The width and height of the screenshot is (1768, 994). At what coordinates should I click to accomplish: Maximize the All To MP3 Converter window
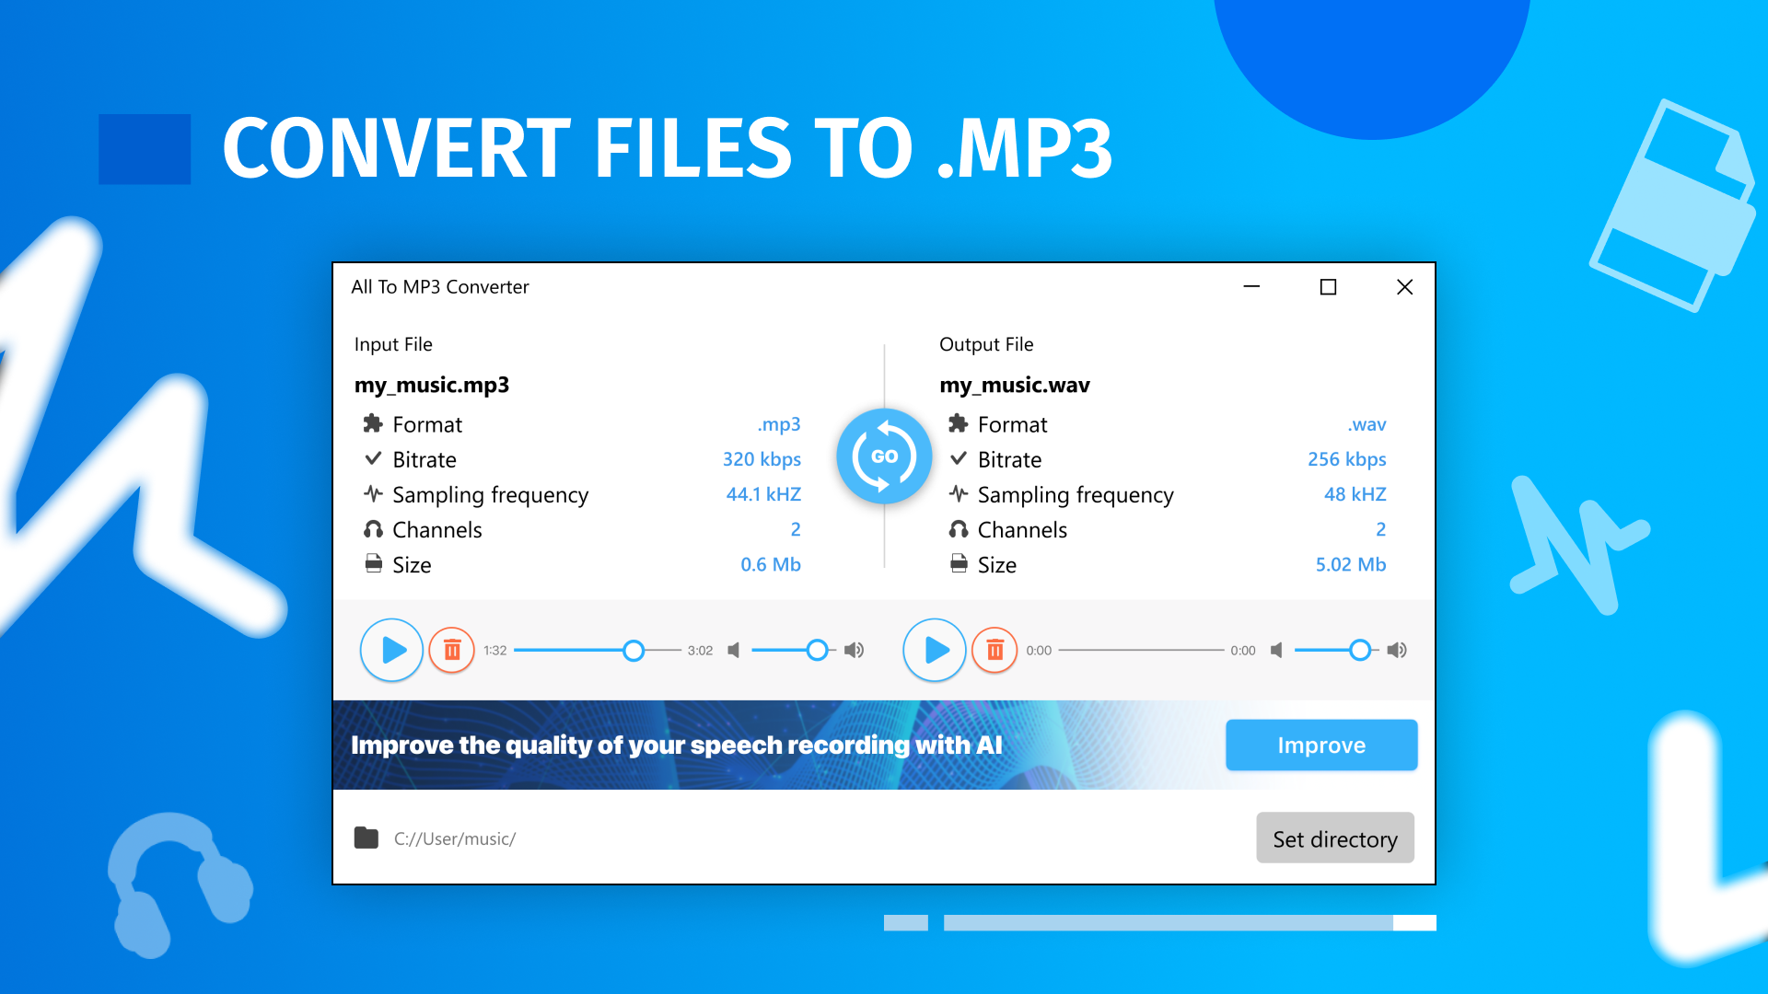(1328, 287)
